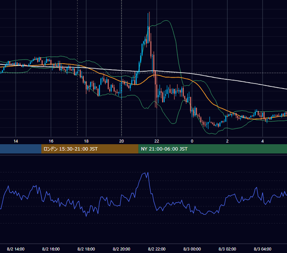Click the 8/2 14:00 date label
Screen dimensions: 287x253
click(16, 249)
